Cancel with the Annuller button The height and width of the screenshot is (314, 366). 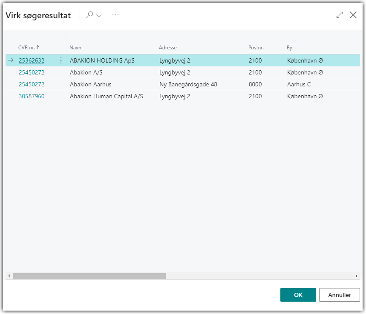(x=340, y=295)
